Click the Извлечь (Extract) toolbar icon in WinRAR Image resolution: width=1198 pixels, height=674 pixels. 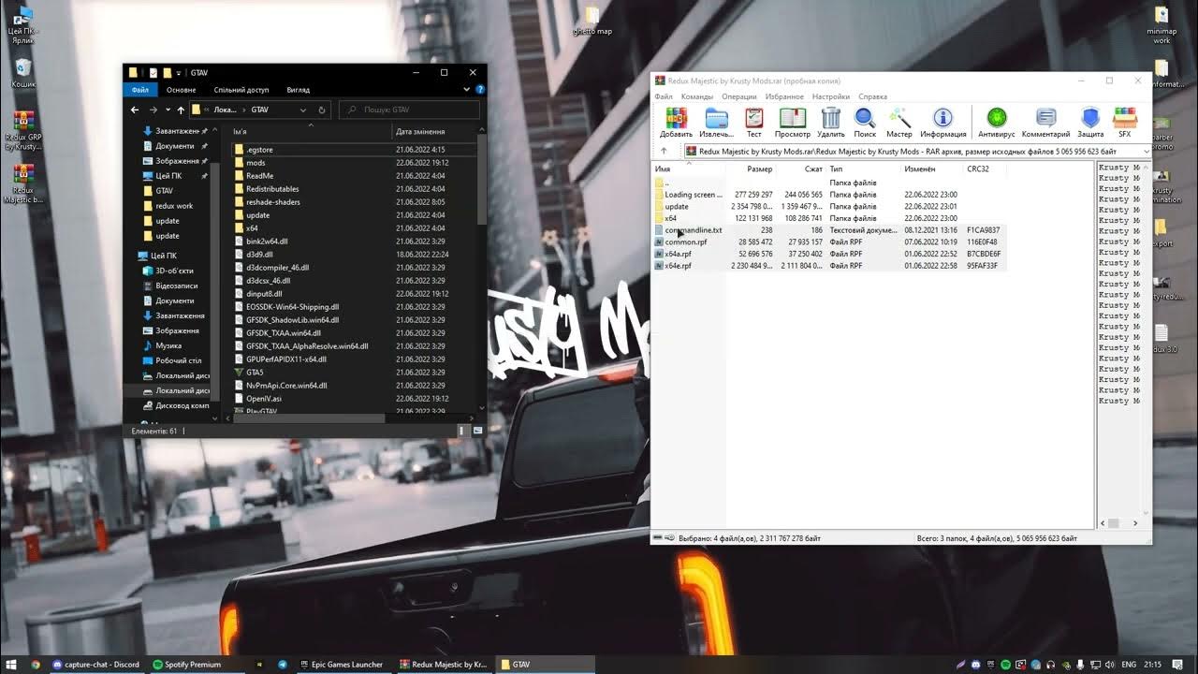[717, 122]
